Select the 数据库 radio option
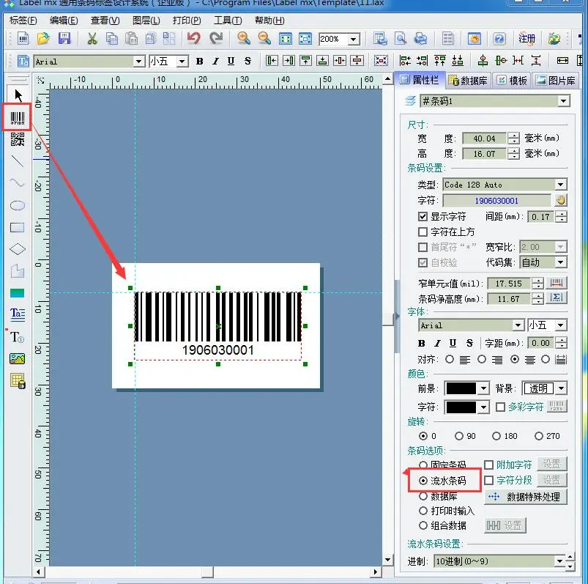This screenshot has height=584, width=588. (423, 496)
